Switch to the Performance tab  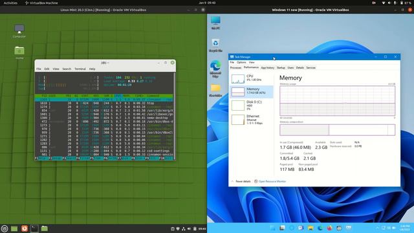(x=251, y=67)
